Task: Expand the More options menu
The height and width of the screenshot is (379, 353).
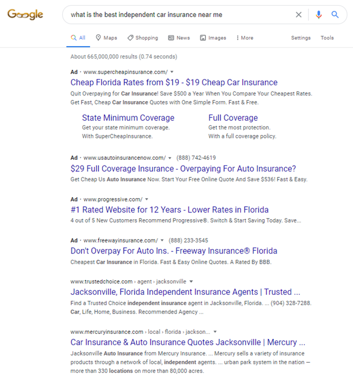Action: (244, 38)
